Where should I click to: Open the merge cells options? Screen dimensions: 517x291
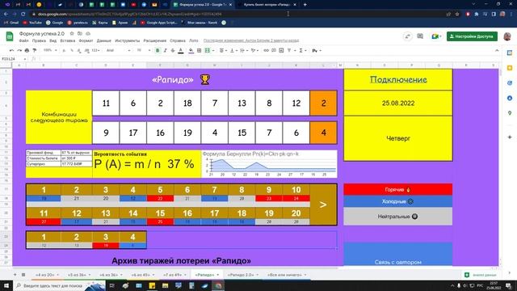208,50
